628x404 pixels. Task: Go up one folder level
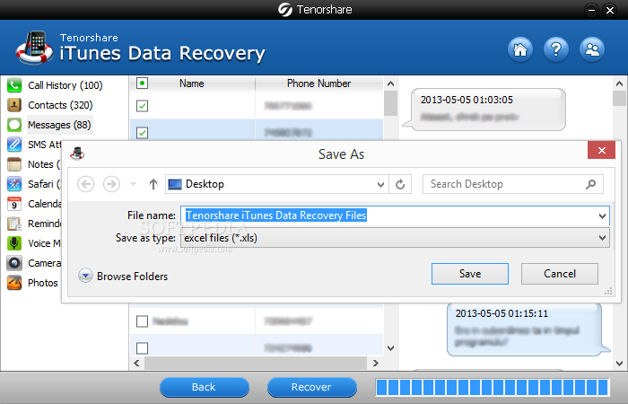tap(153, 184)
